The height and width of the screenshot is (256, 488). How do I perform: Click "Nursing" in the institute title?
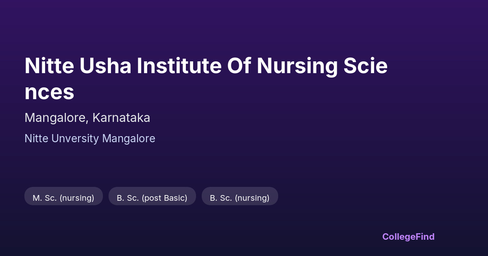pyautogui.click(x=297, y=66)
